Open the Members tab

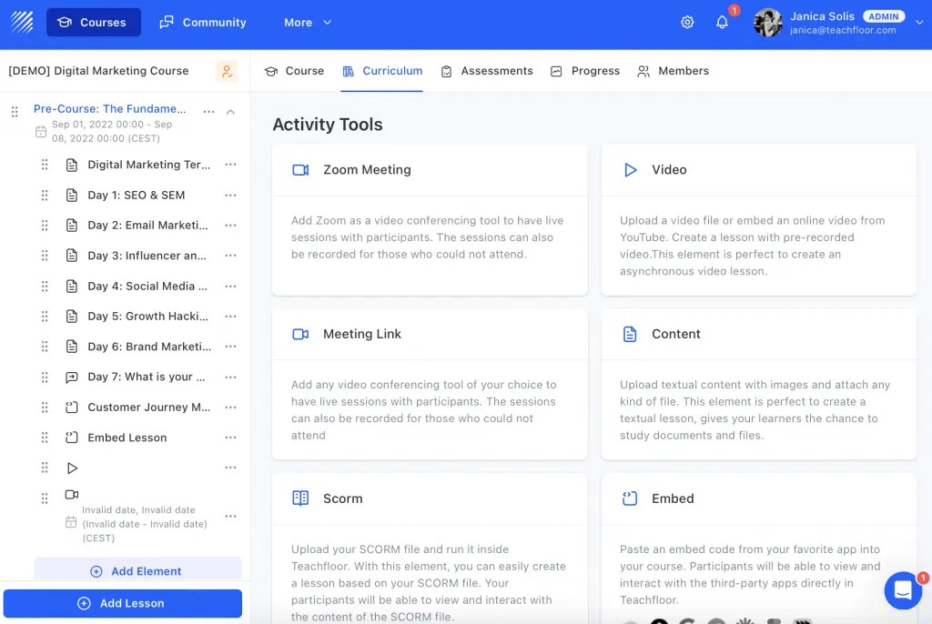coord(673,71)
